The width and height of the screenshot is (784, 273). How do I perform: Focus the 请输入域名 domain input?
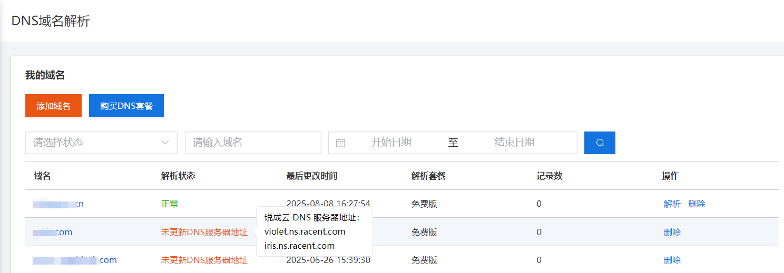pos(253,143)
